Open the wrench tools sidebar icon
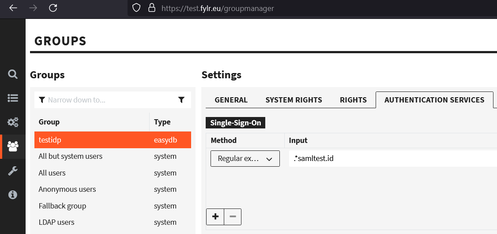 [13, 171]
